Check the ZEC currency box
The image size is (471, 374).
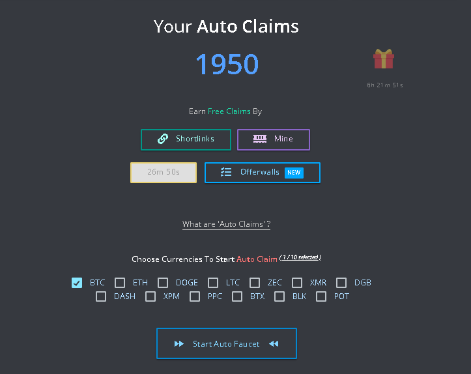click(255, 283)
